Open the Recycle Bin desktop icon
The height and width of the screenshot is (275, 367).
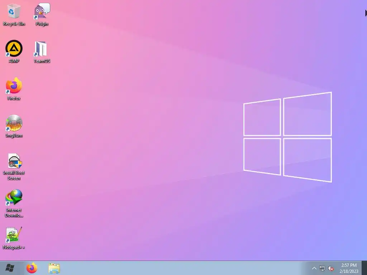click(14, 14)
